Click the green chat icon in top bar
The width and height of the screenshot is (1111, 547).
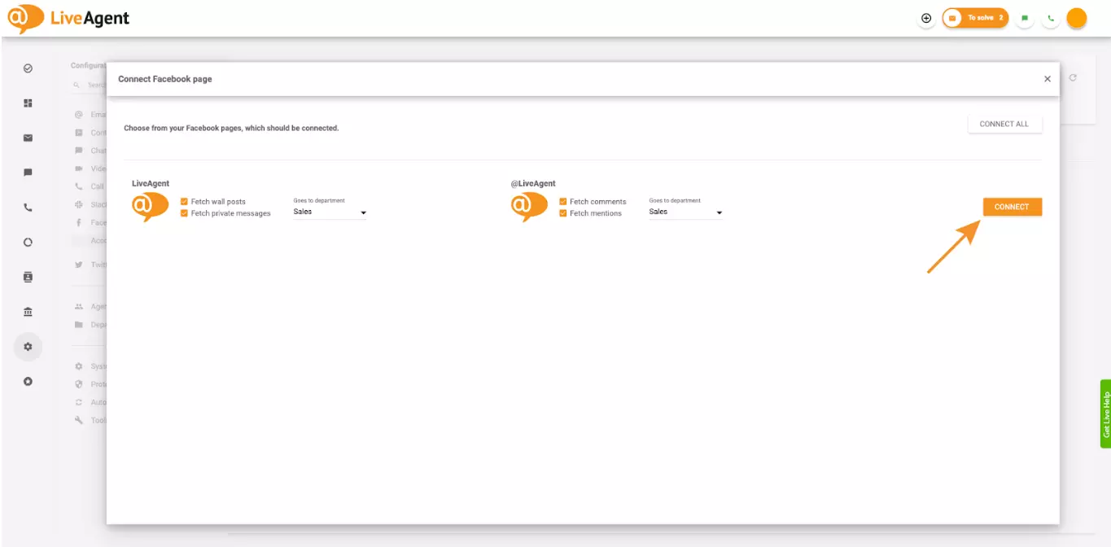1026,17
